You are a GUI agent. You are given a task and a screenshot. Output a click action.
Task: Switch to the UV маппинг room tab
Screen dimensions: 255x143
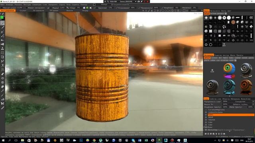54,11
